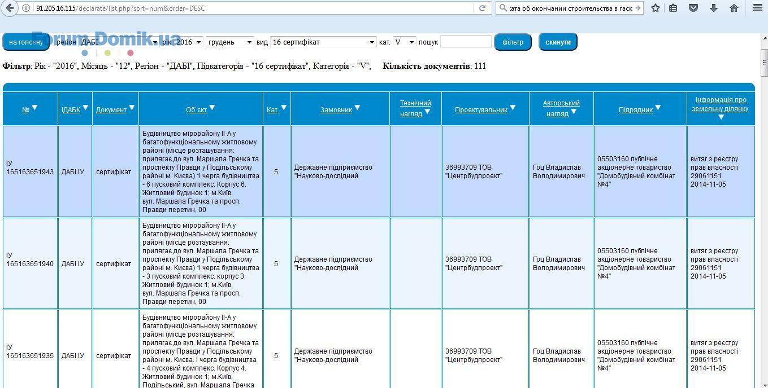Image resolution: width=768 pixels, height=388 pixels.
Task: Click sort arrow next to Замовник column
Action: click(357, 107)
